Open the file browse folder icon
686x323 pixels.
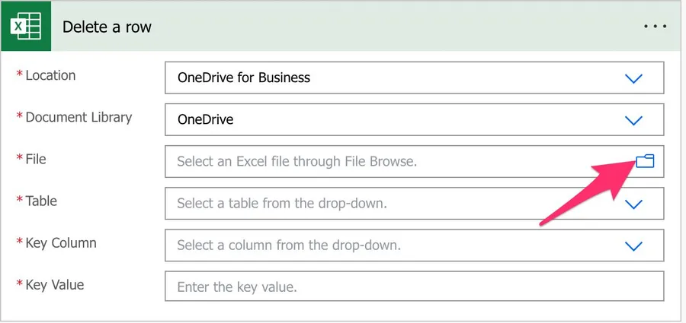click(x=645, y=160)
